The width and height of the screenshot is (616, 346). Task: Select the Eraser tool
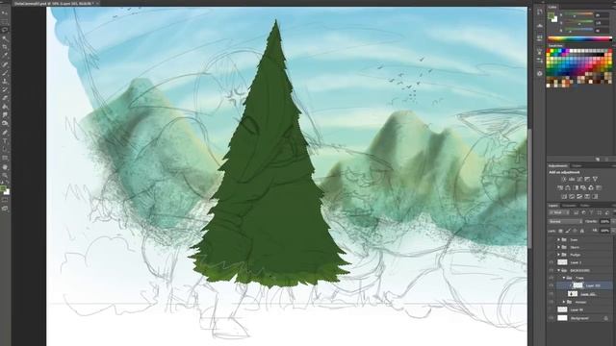tap(5, 98)
